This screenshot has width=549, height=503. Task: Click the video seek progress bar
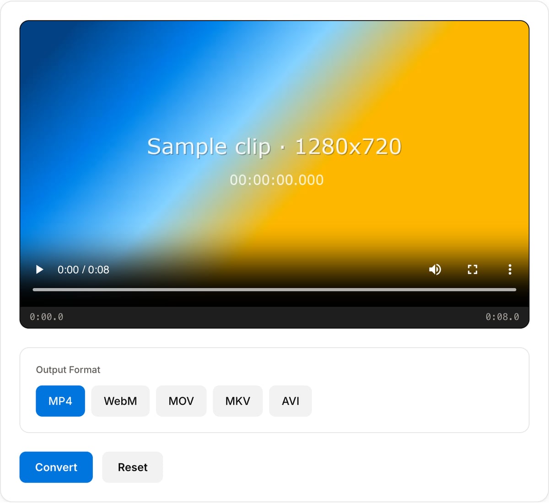(274, 290)
